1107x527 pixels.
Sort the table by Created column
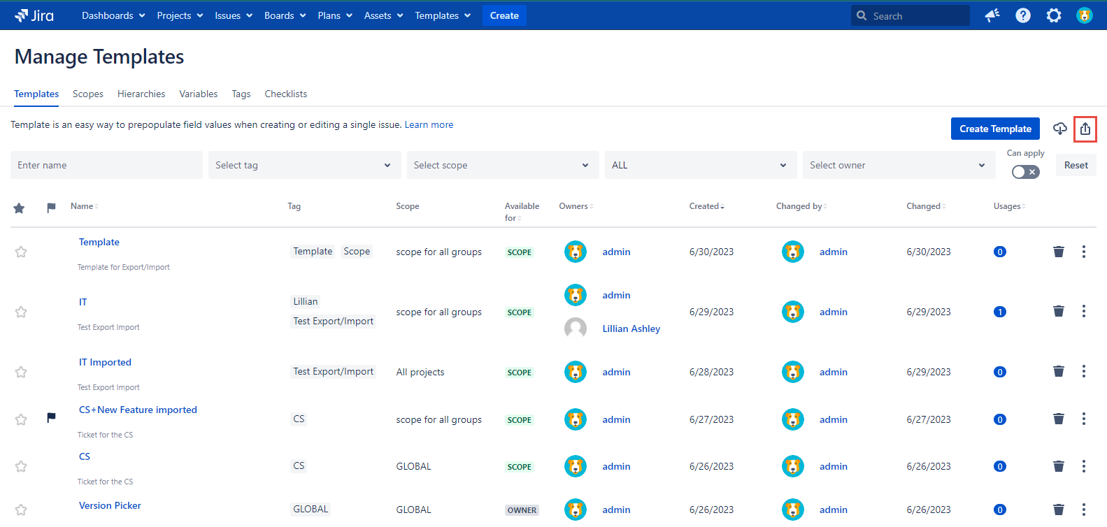pyautogui.click(x=706, y=206)
